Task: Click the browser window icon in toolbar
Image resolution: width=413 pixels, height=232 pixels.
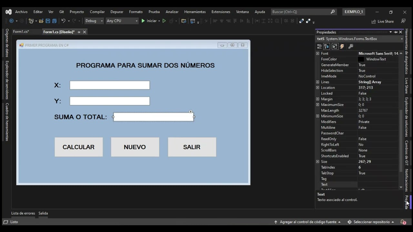Action: point(193,21)
